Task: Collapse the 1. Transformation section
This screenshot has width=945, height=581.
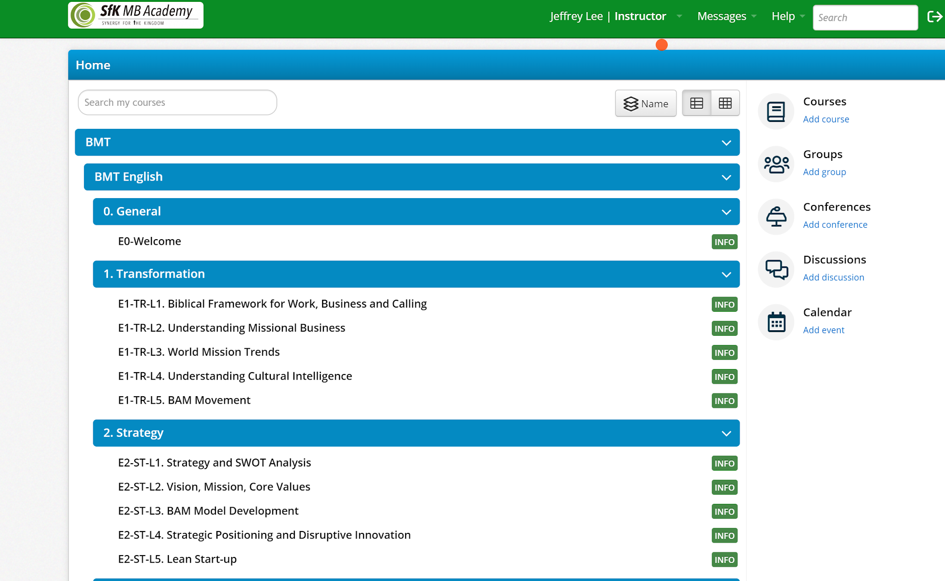Action: tap(726, 274)
